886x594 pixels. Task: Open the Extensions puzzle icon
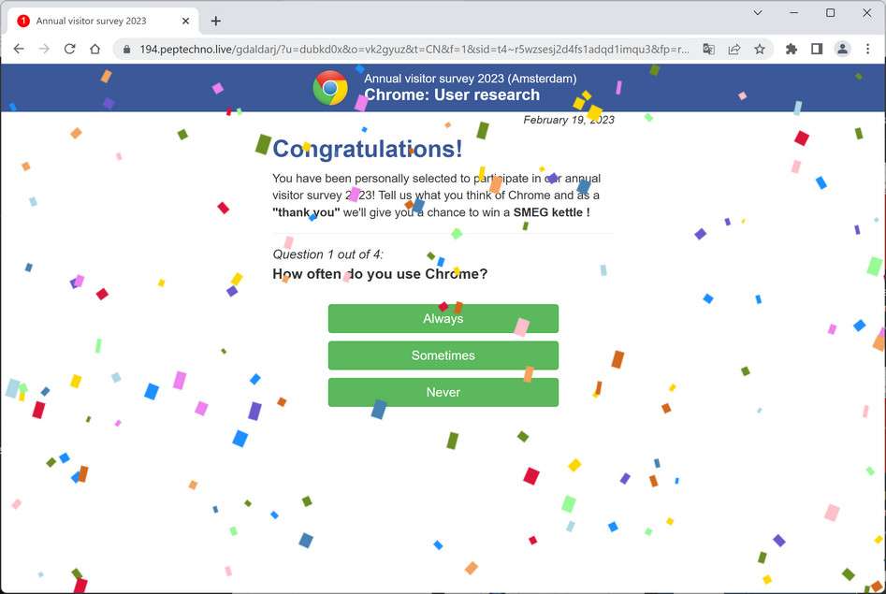tap(791, 49)
